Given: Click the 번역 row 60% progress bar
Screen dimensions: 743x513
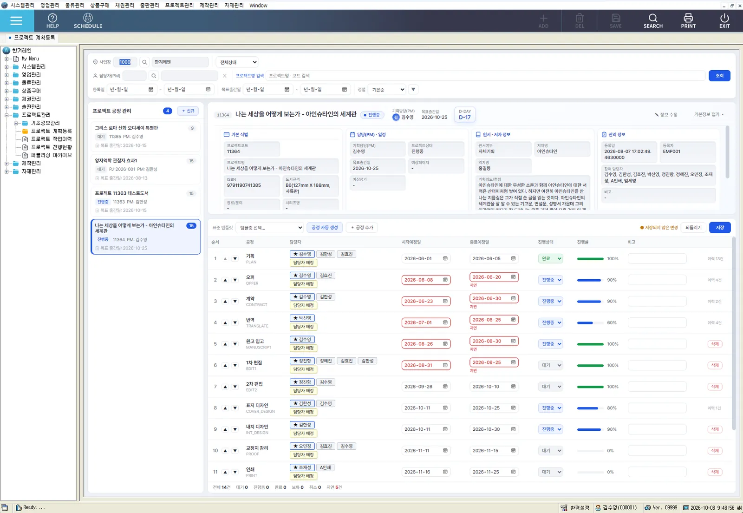Looking at the screenshot, I should (590, 323).
